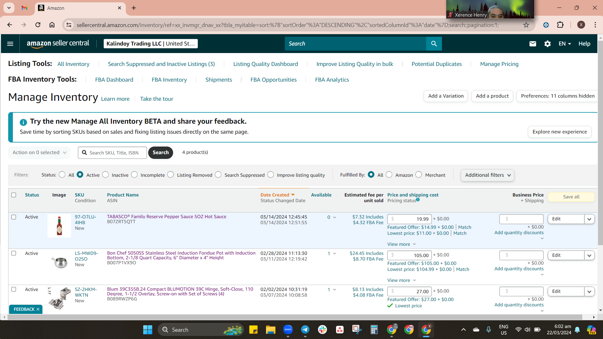Screen dimensions: 603x339
Task: Reload the page in Chrome
Action: click(x=38, y=25)
